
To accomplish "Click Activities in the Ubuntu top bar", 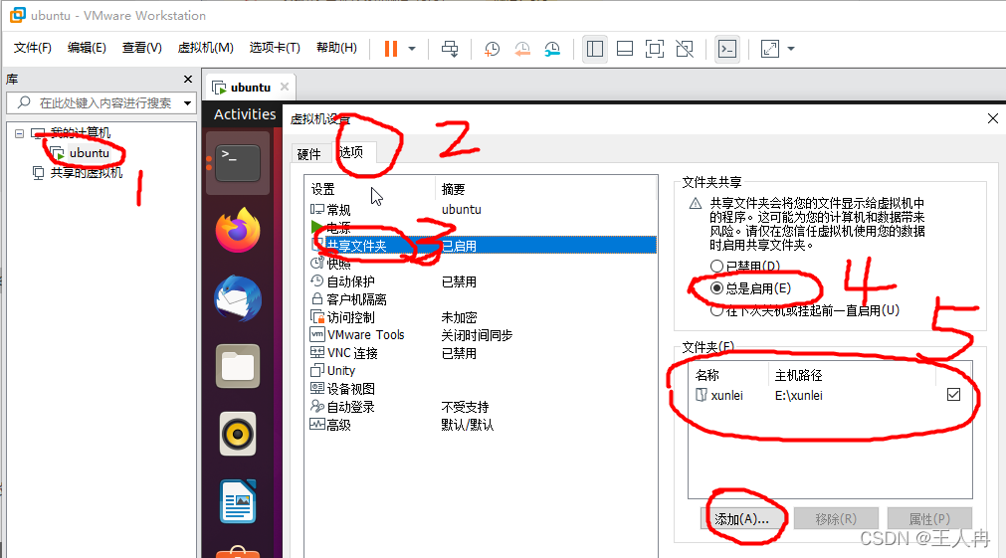I will (245, 114).
